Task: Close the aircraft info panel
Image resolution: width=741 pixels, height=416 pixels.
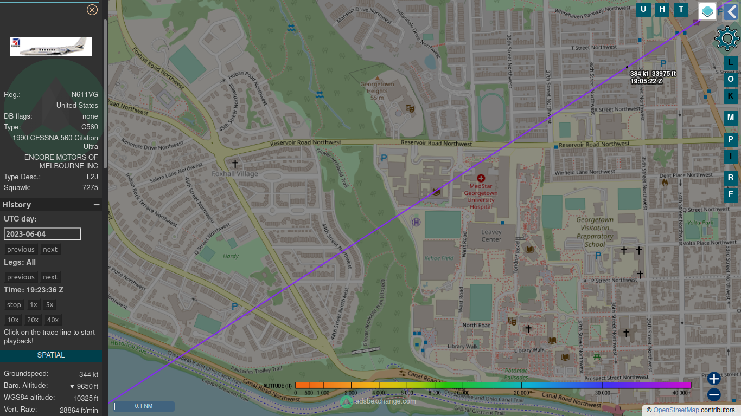Action: (92, 10)
